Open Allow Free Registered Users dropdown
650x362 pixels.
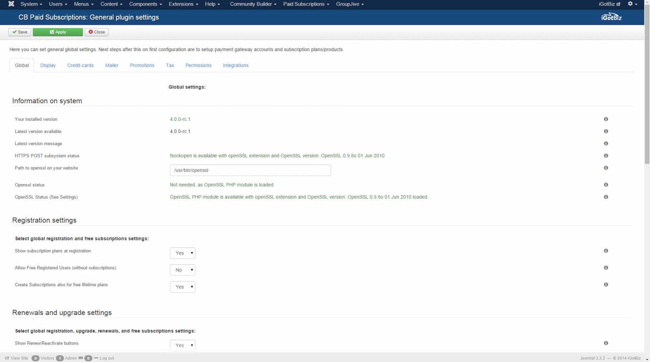click(x=182, y=270)
